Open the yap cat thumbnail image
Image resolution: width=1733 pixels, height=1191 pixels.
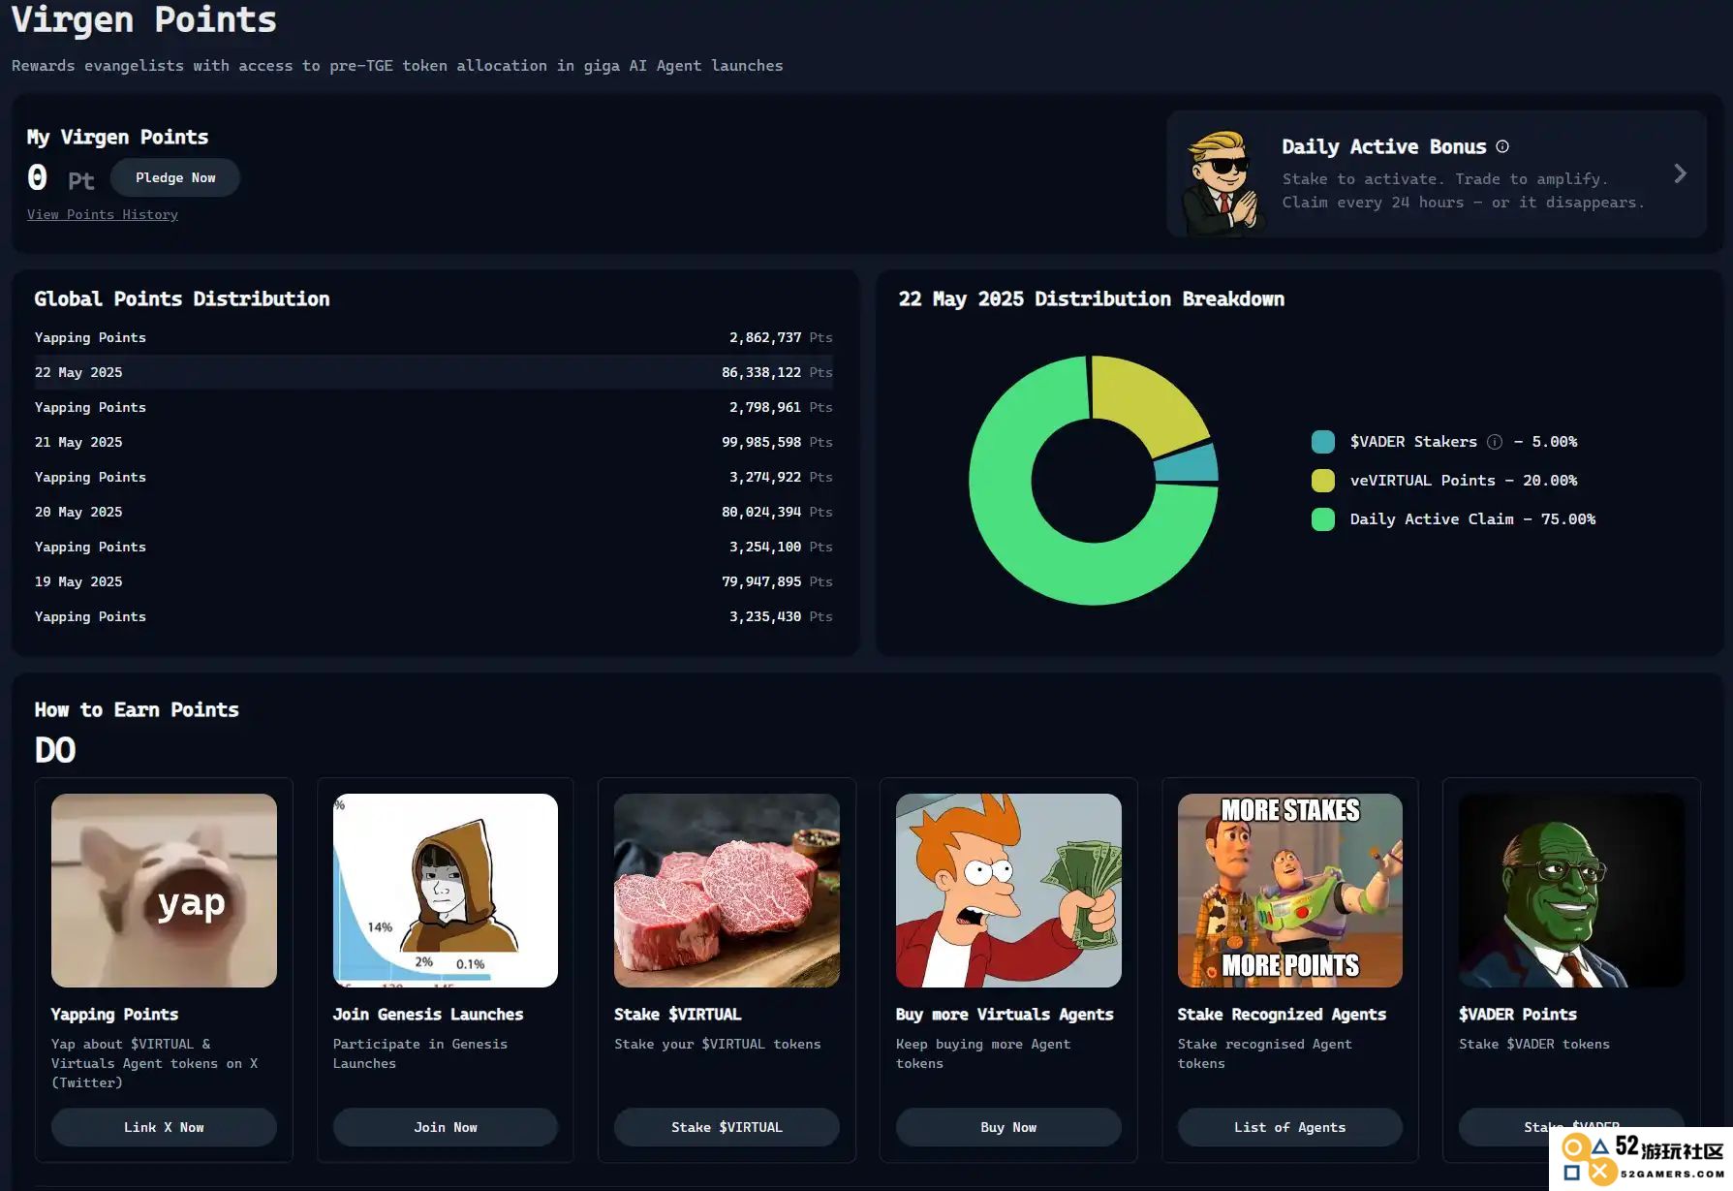click(x=164, y=891)
